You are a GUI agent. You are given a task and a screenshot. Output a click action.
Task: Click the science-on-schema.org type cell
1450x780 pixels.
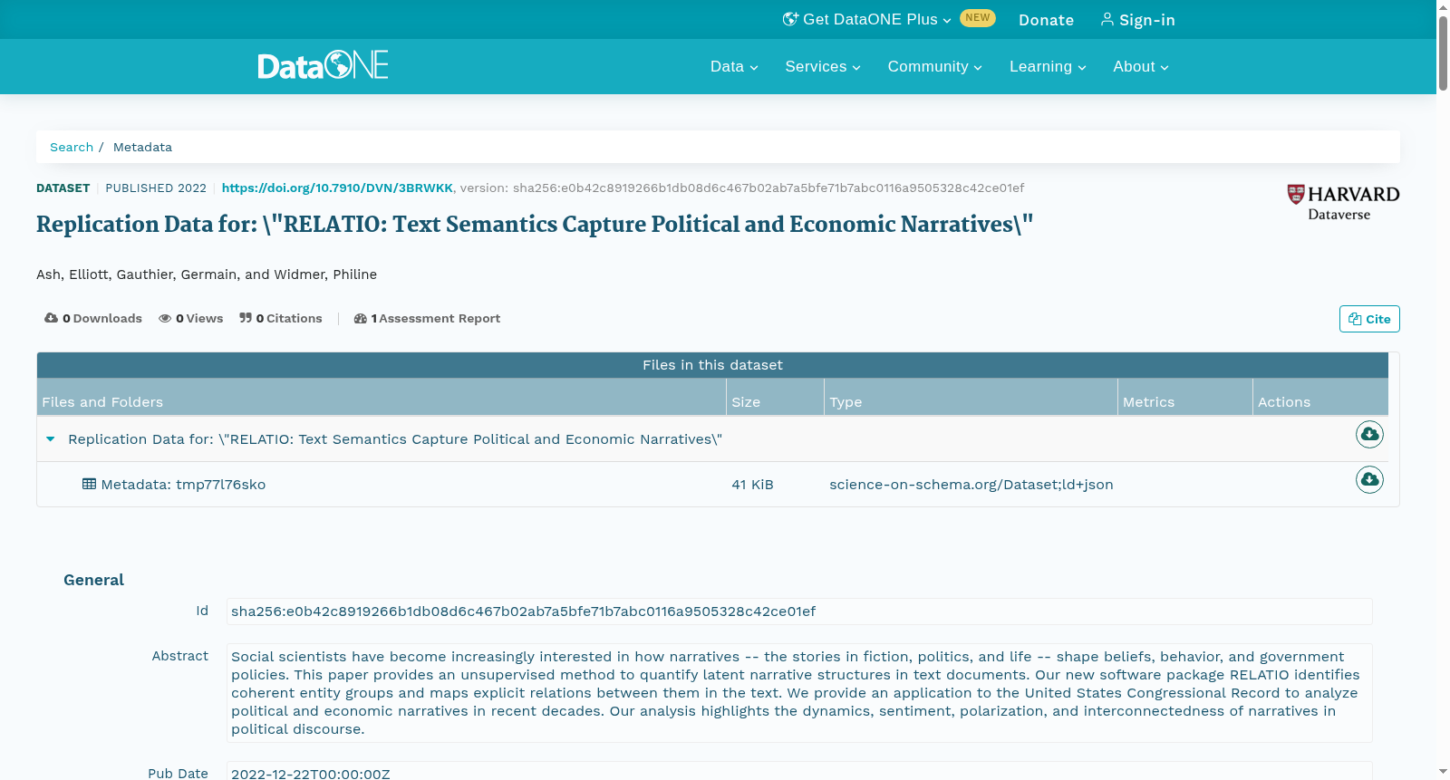[971, 485]
